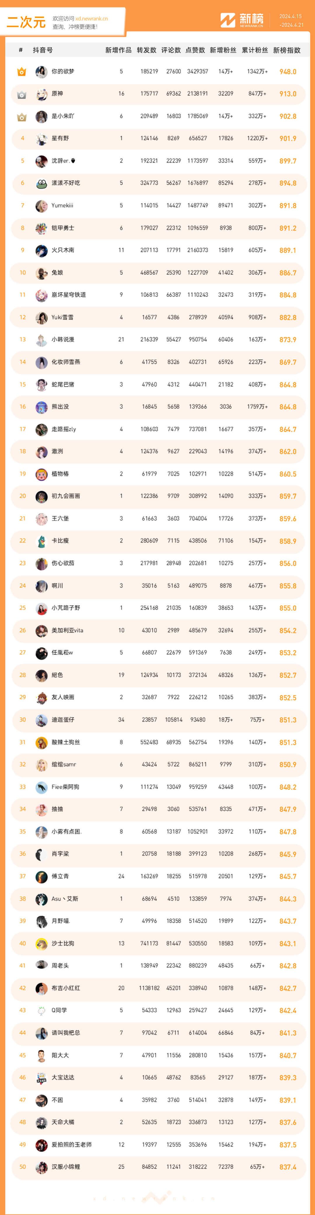The image size is (315, 1215).
Task: Click the Q同学 avatar icon
Action: click(x=41, y=1011)
